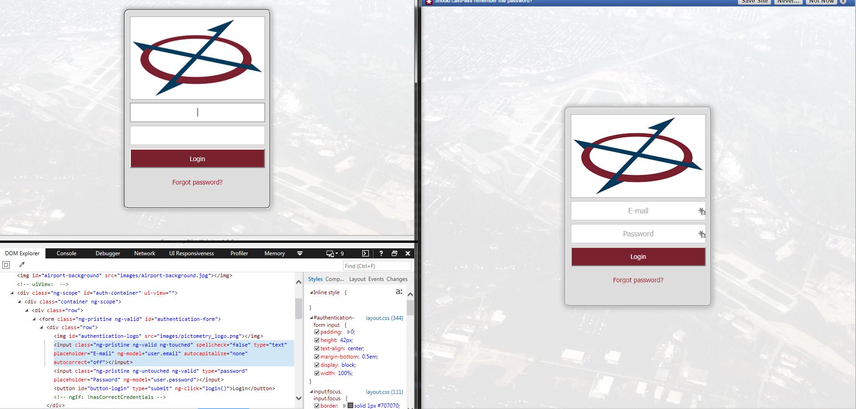Open developer tools help question mark
Image resolution: width=856 pixels, height=409 pixels.
(x=381, y=253)
